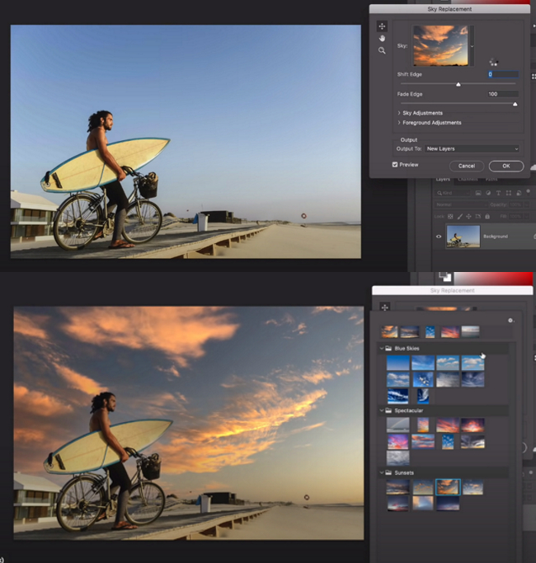Pick the pale peach light-rays thumbnail in Sunsets

423,504
